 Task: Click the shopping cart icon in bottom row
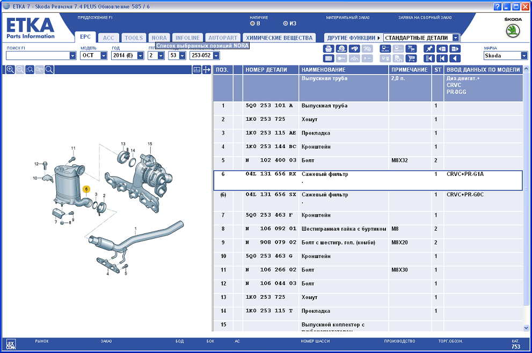pyautogui.click(x=411, y=58)
